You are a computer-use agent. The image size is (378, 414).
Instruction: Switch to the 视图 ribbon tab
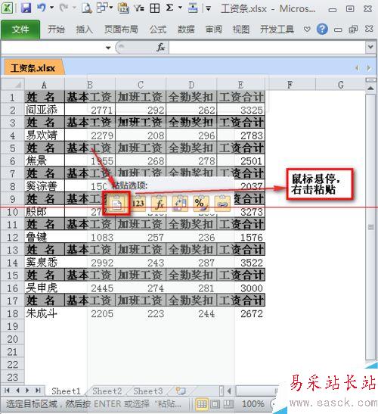(241, 29)
